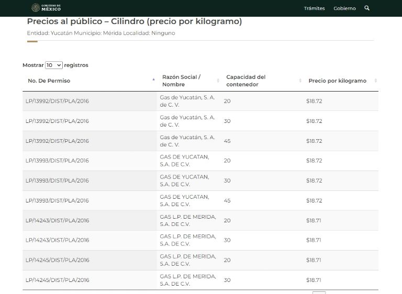Select capacity 45 in LP/13992 row
The height and width of the screenshot is (294, 402).
pyautogui.click(x=227, y=141)
